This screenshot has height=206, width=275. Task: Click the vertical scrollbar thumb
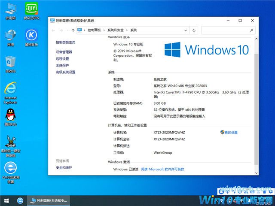[256, 109]
